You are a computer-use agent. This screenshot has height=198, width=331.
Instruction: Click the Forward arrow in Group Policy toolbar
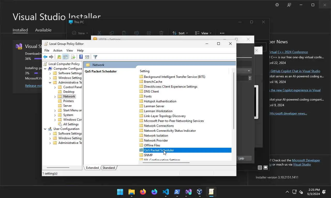51,57
